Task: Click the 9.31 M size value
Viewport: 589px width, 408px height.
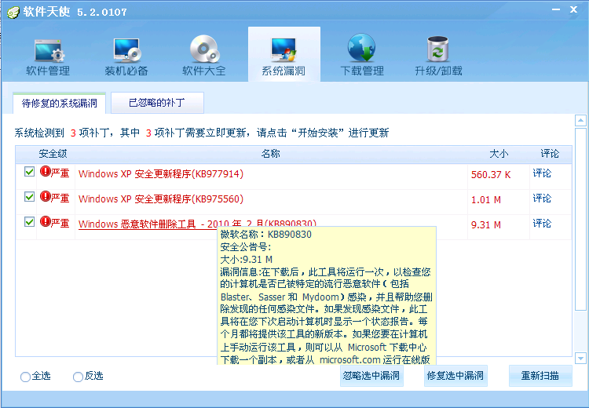Action: (486, 225)
